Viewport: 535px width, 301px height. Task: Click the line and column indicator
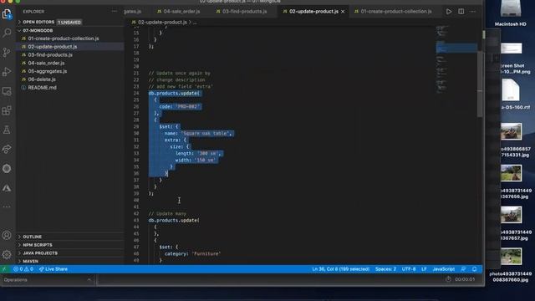[x=340, y=269]
